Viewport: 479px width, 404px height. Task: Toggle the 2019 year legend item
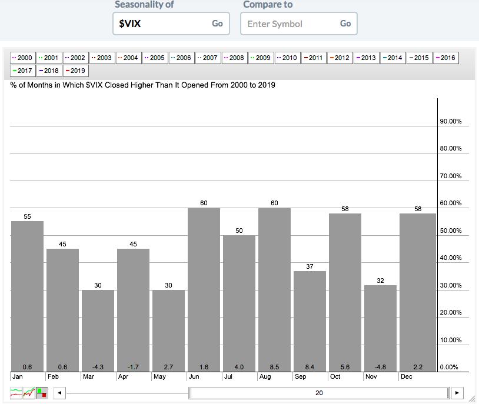[75, 71]
